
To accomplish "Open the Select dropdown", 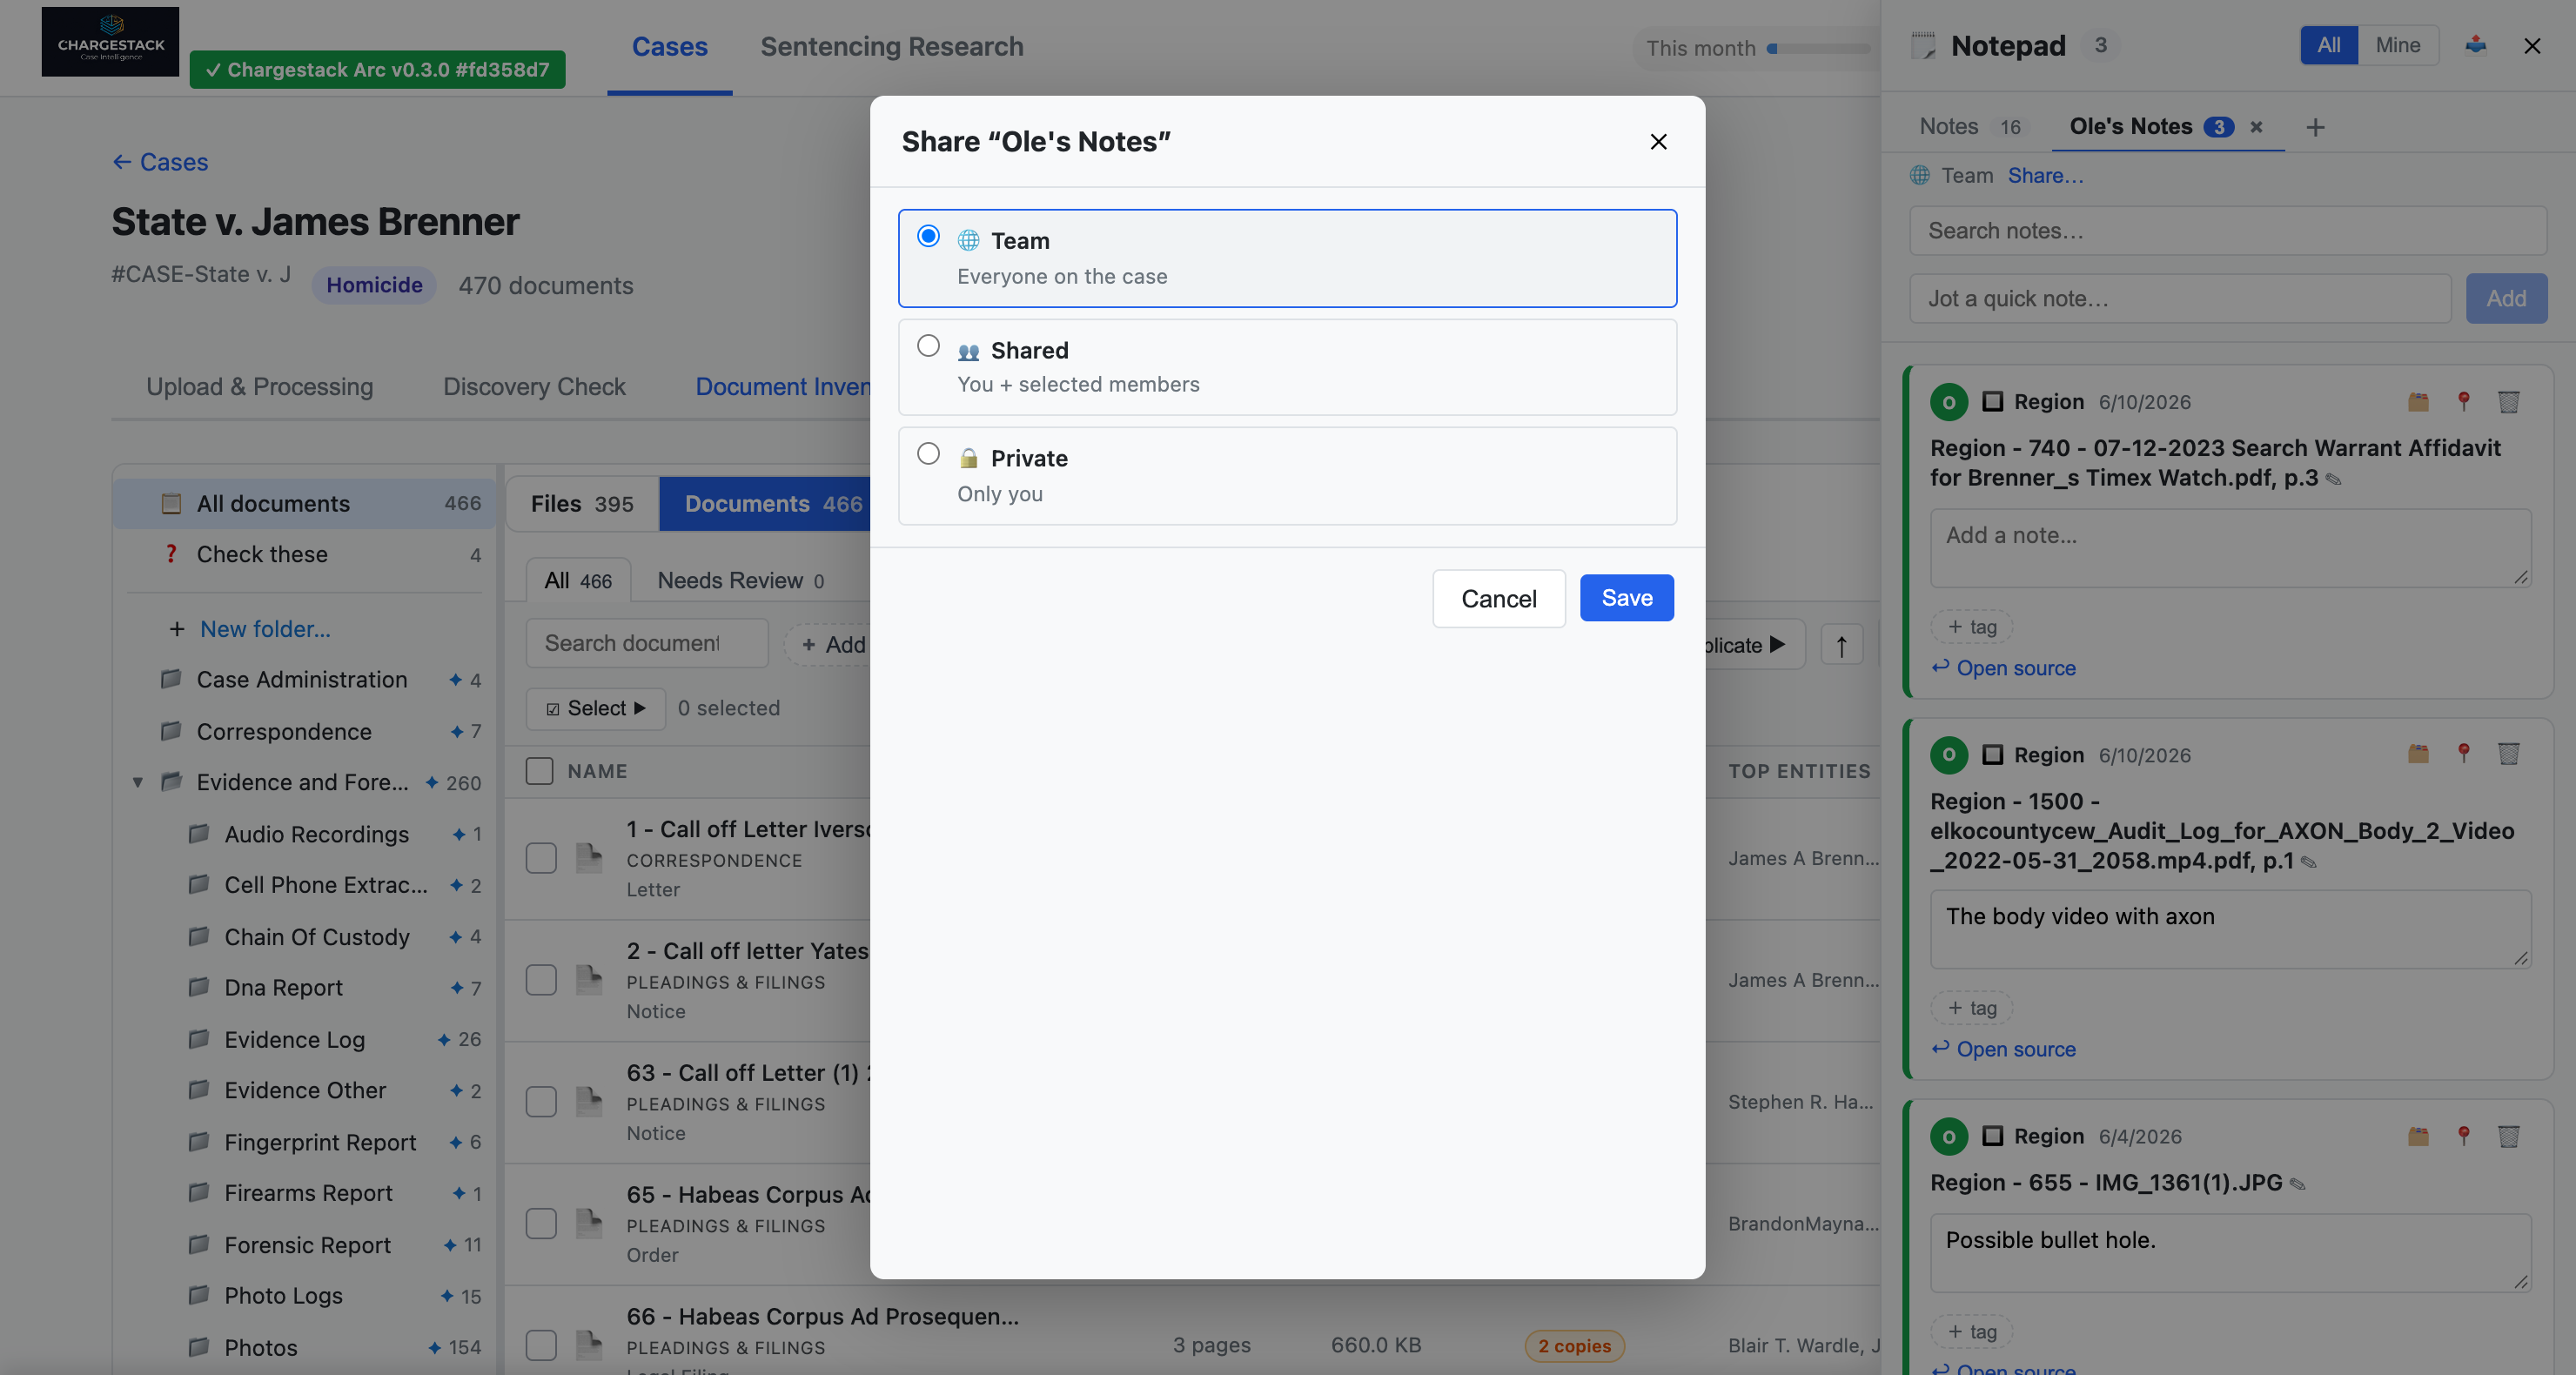I will point(596,708).
